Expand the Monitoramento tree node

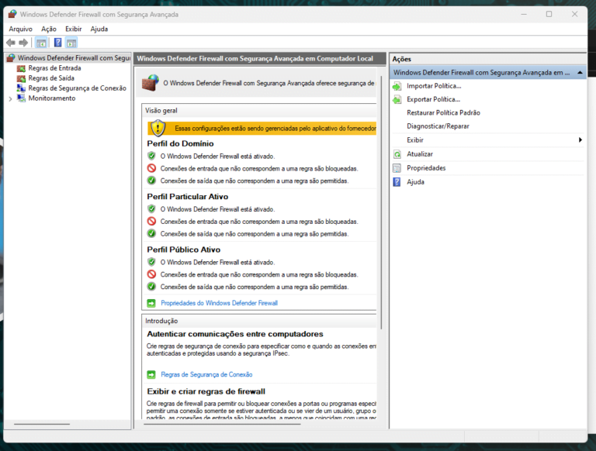coord(10,98)
